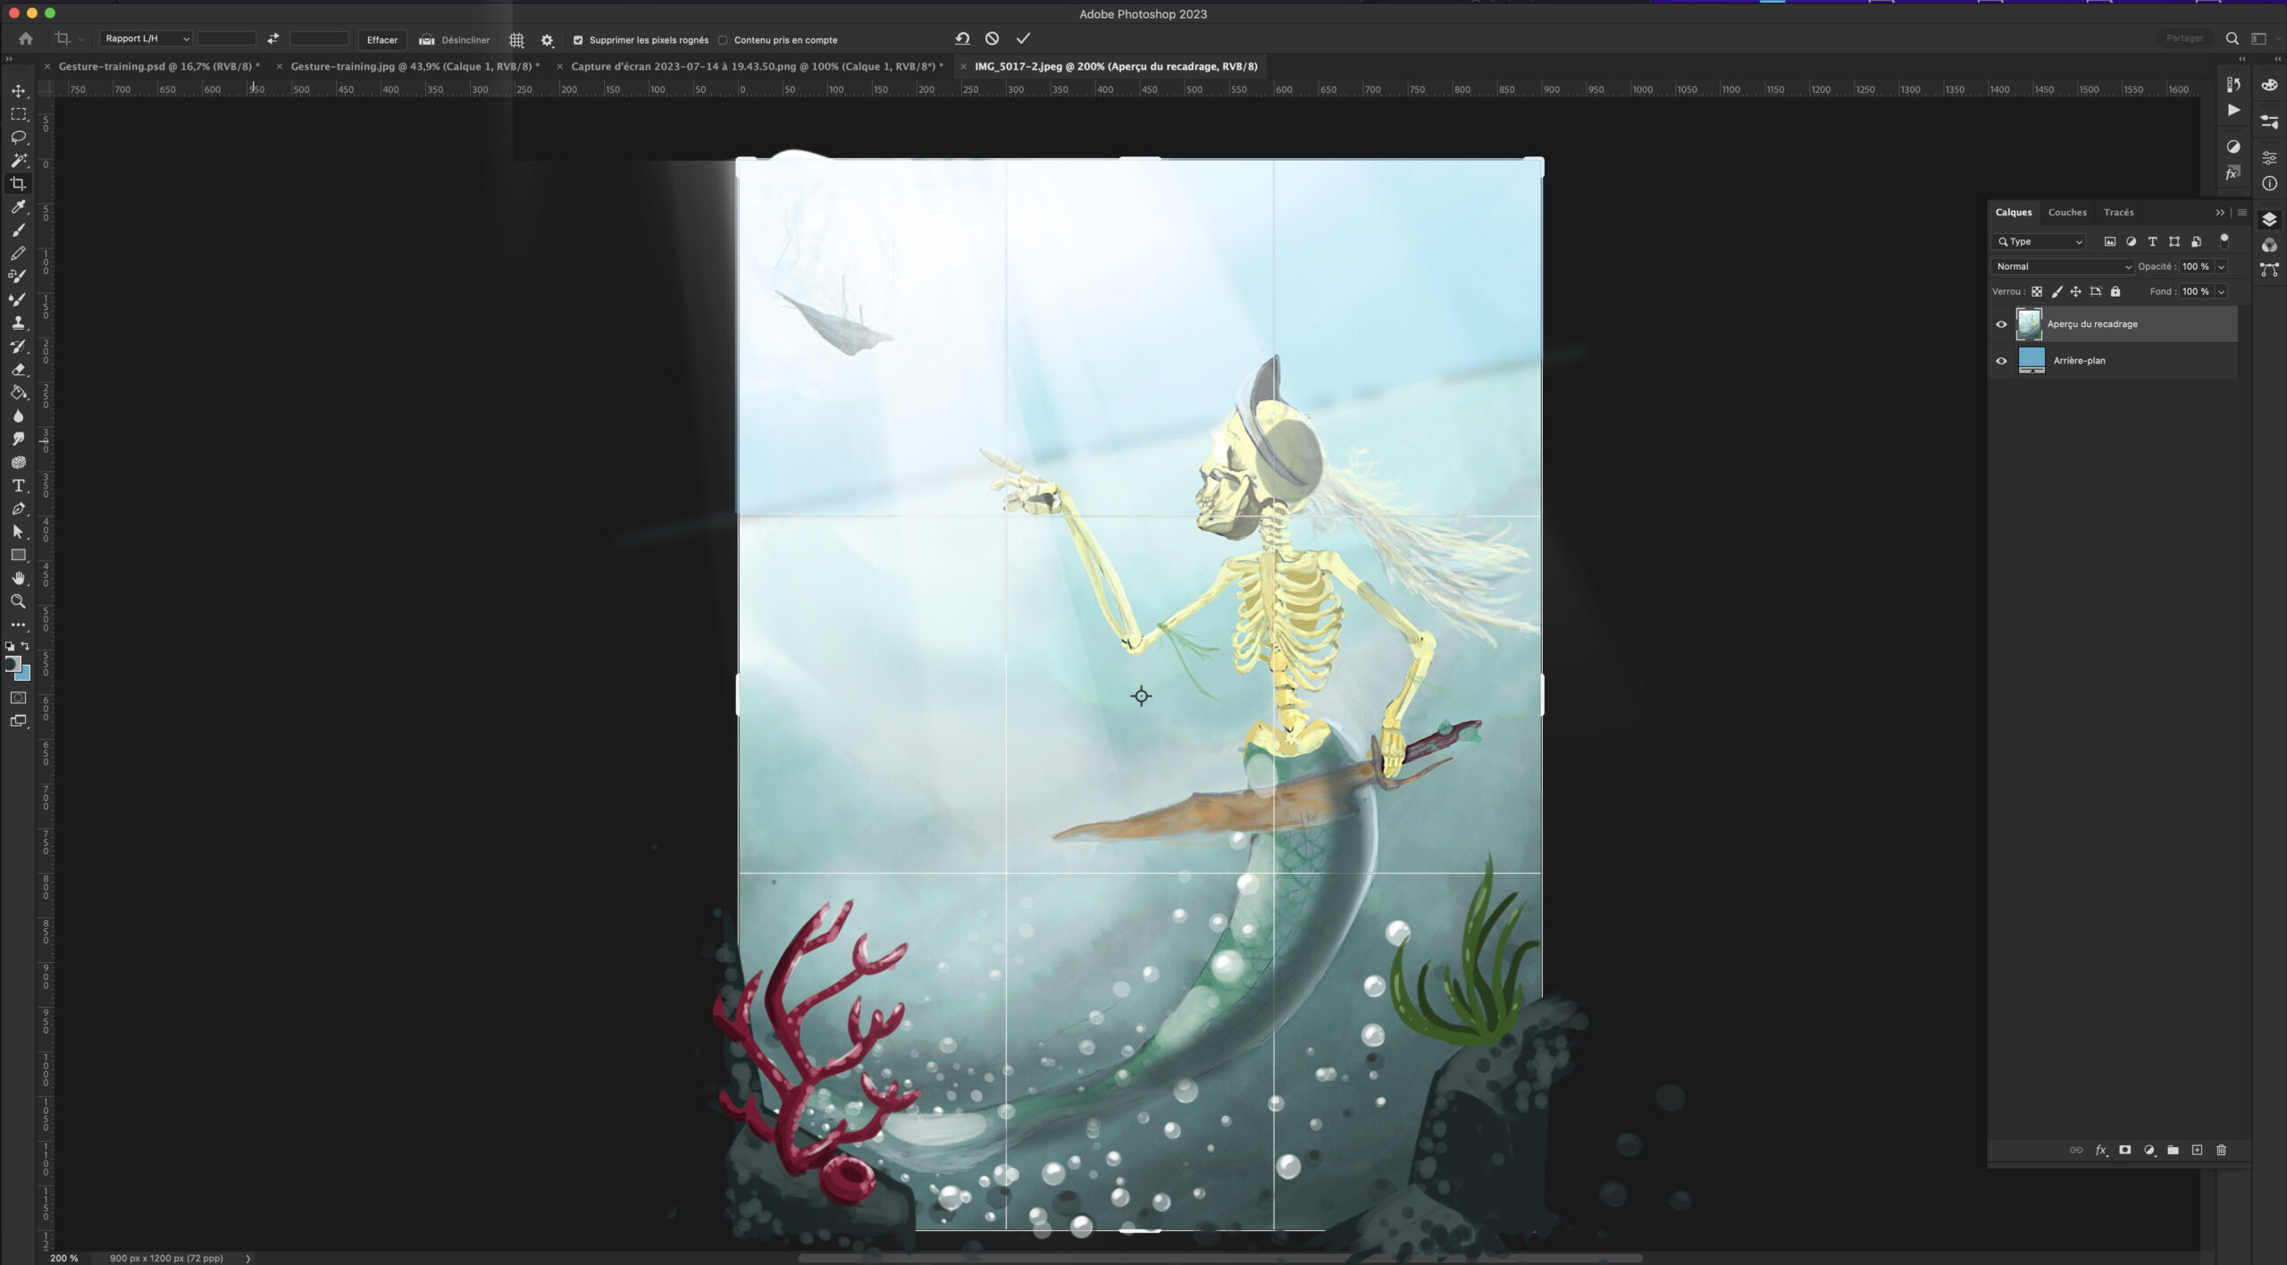Select the Rectangular Marquee tool

click(18, 114)
